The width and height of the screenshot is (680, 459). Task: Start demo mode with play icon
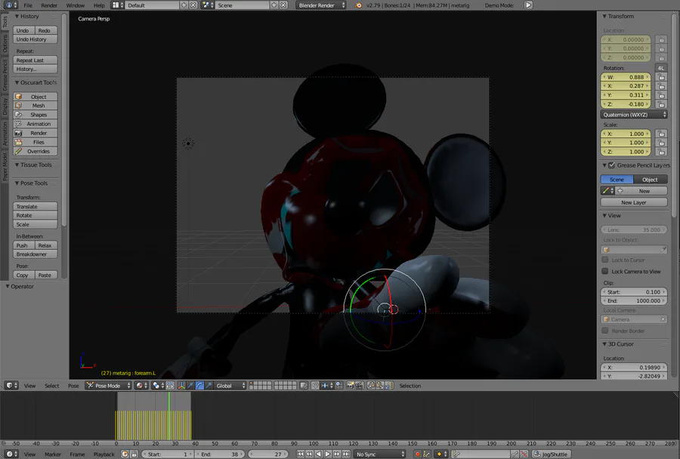pyautogui.click(x=528, y=5)
